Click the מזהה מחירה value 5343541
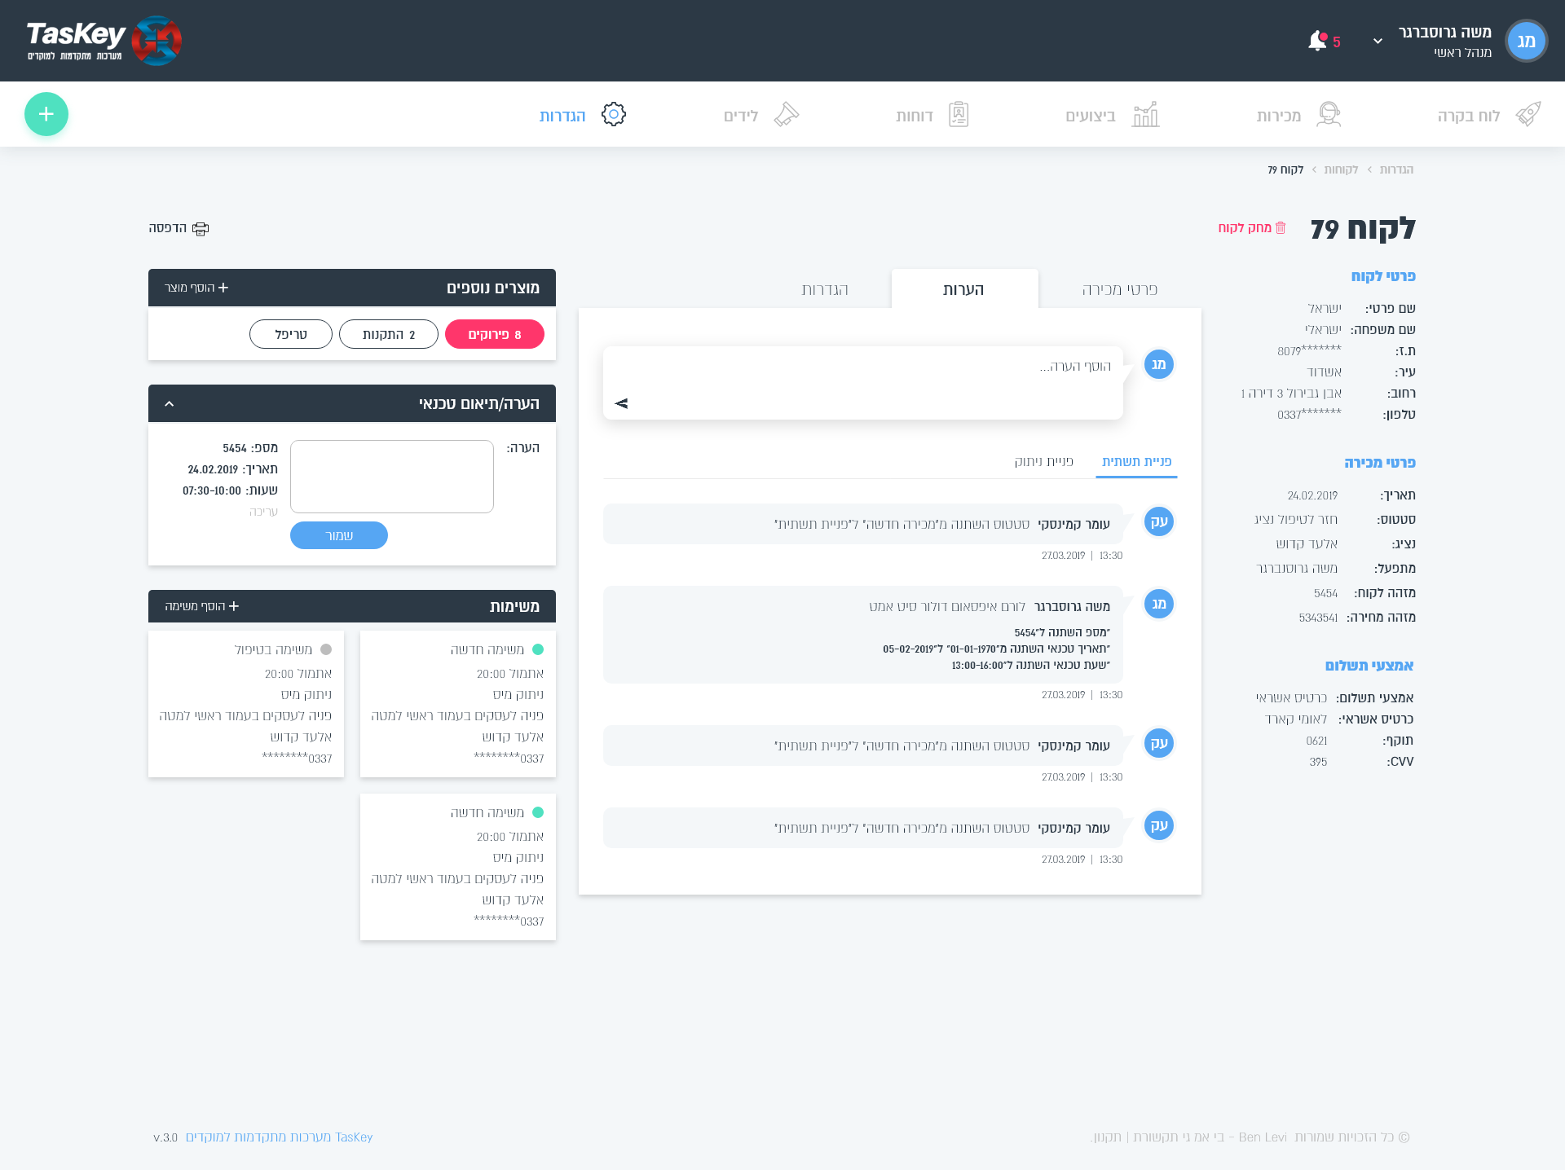 coord(1318,618)
